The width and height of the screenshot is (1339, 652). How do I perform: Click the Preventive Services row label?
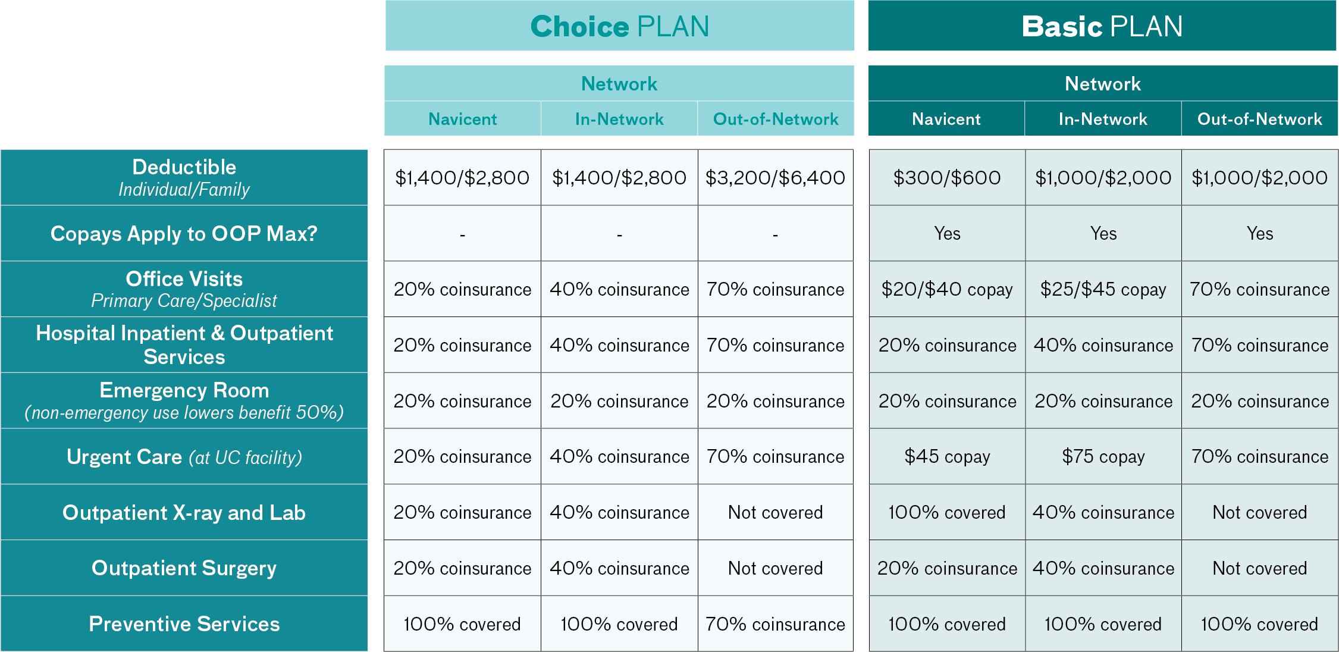[184, 623]
